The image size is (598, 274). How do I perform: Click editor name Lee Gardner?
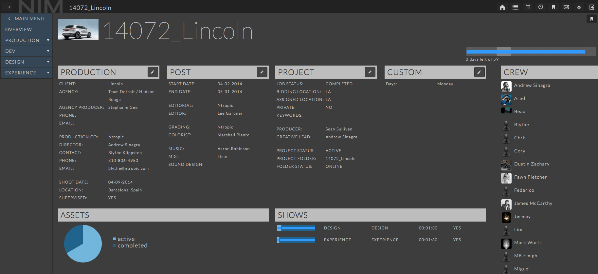coord(230,113)
